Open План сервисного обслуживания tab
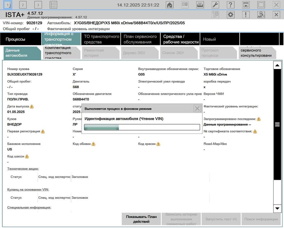284x228 pixels. pyautogui.click(x=140, y=39)
